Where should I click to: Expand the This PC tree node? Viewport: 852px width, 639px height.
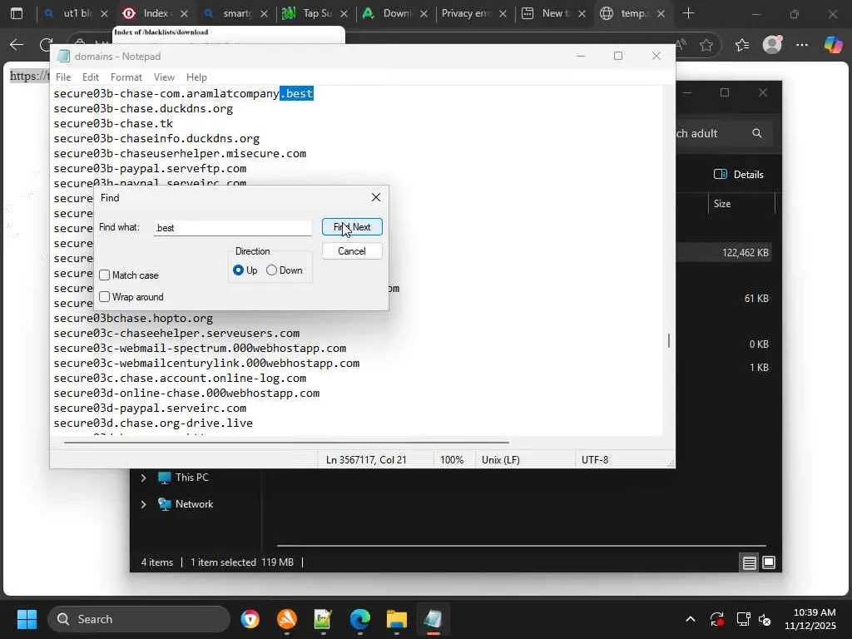pos(143,478)
